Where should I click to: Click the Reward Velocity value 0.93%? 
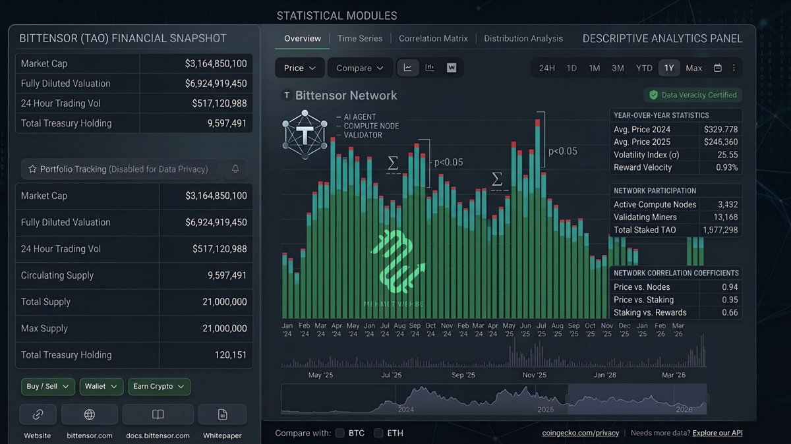726,167
